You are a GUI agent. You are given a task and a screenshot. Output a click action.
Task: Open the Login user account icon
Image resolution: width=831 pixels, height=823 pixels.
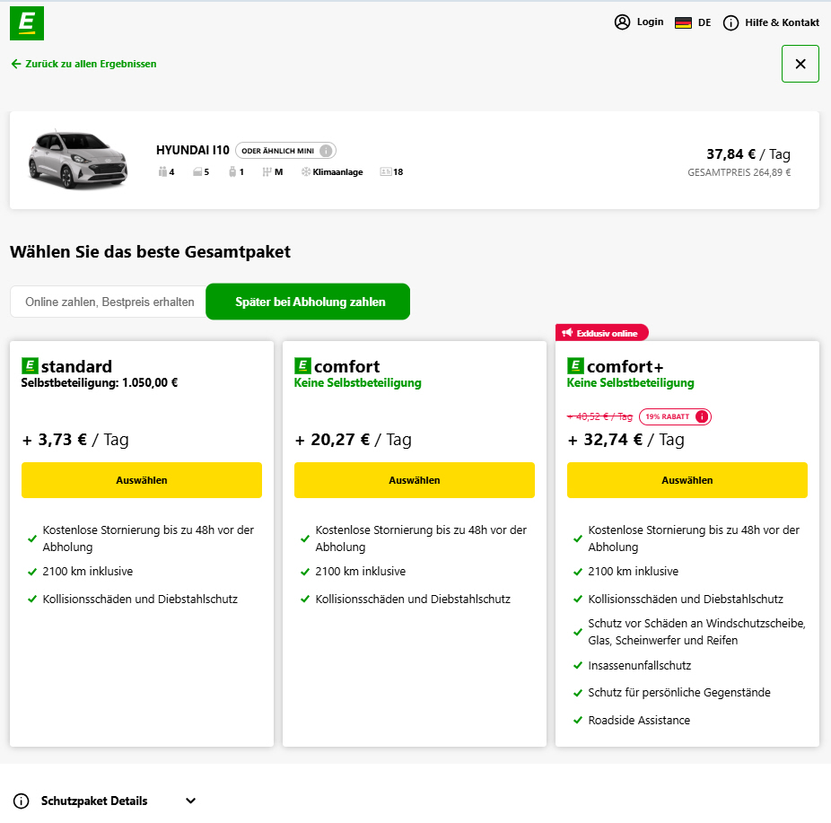(622, 22)
